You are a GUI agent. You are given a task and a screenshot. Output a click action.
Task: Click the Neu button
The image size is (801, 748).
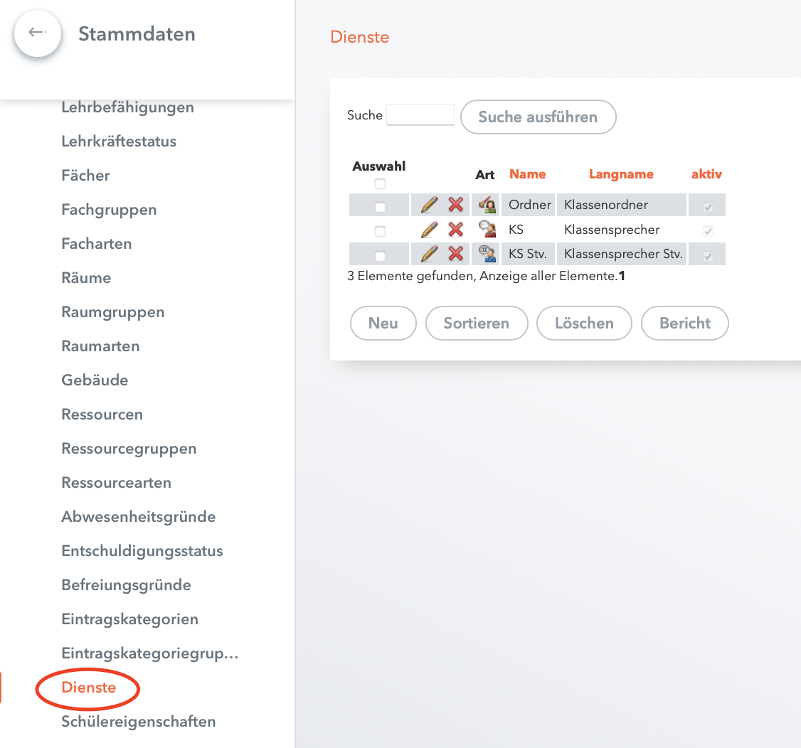point(383,324)
